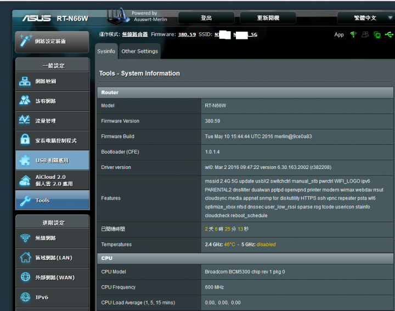395x311 pixels.
Task: Open the WAN (外部網路) globe icon
Action: point(25,277)
